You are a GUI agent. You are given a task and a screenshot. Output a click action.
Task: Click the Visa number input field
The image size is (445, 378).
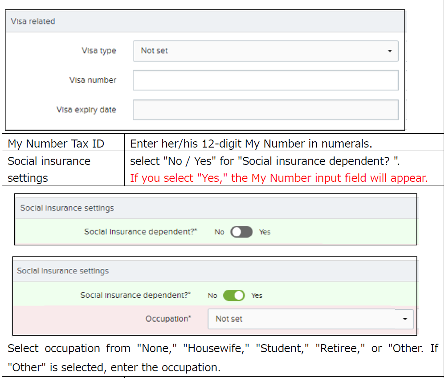(265, 80)
